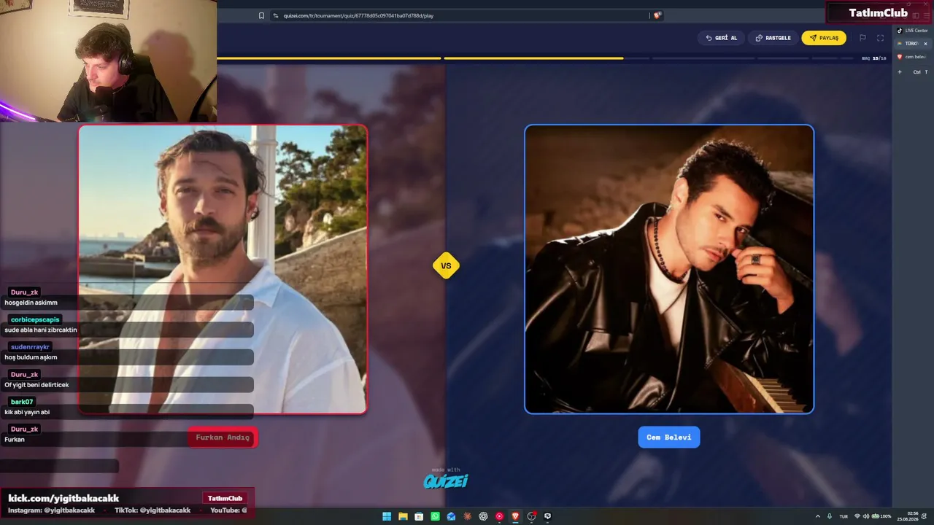The image size is (934, 525).
Task: Open the Brave browser taskbar icon
Action: (515, 516)
